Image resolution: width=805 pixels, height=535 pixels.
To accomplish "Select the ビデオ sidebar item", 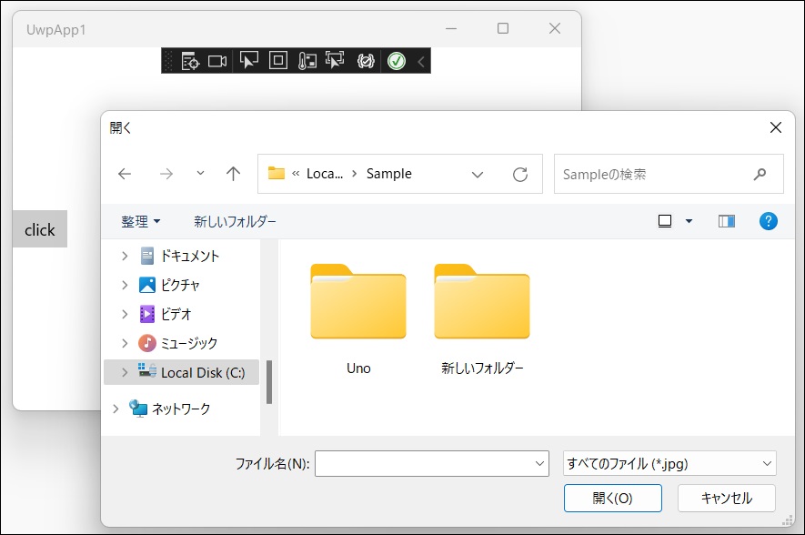I will click(x=176, y=314).
